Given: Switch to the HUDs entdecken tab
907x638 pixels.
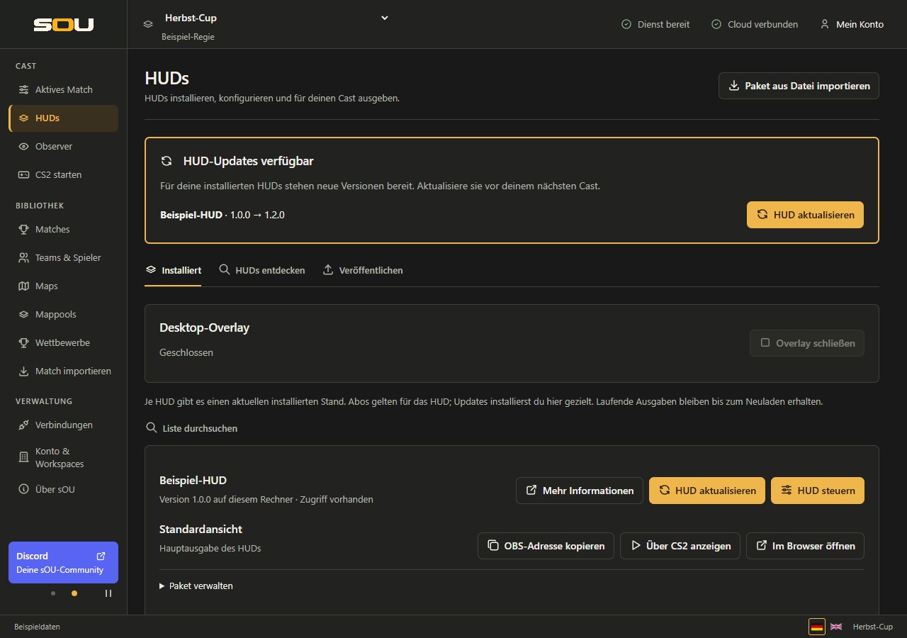Looking at the screenshot, I should (x=261, y=271).
